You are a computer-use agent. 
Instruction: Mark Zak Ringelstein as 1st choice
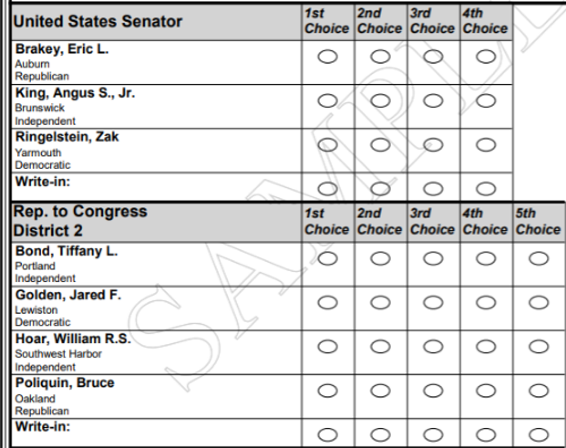(x=327, y=144)
